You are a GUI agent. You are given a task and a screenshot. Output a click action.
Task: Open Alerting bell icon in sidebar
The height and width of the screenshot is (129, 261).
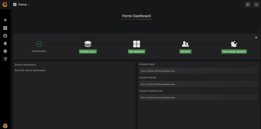(x=5, y=43)
